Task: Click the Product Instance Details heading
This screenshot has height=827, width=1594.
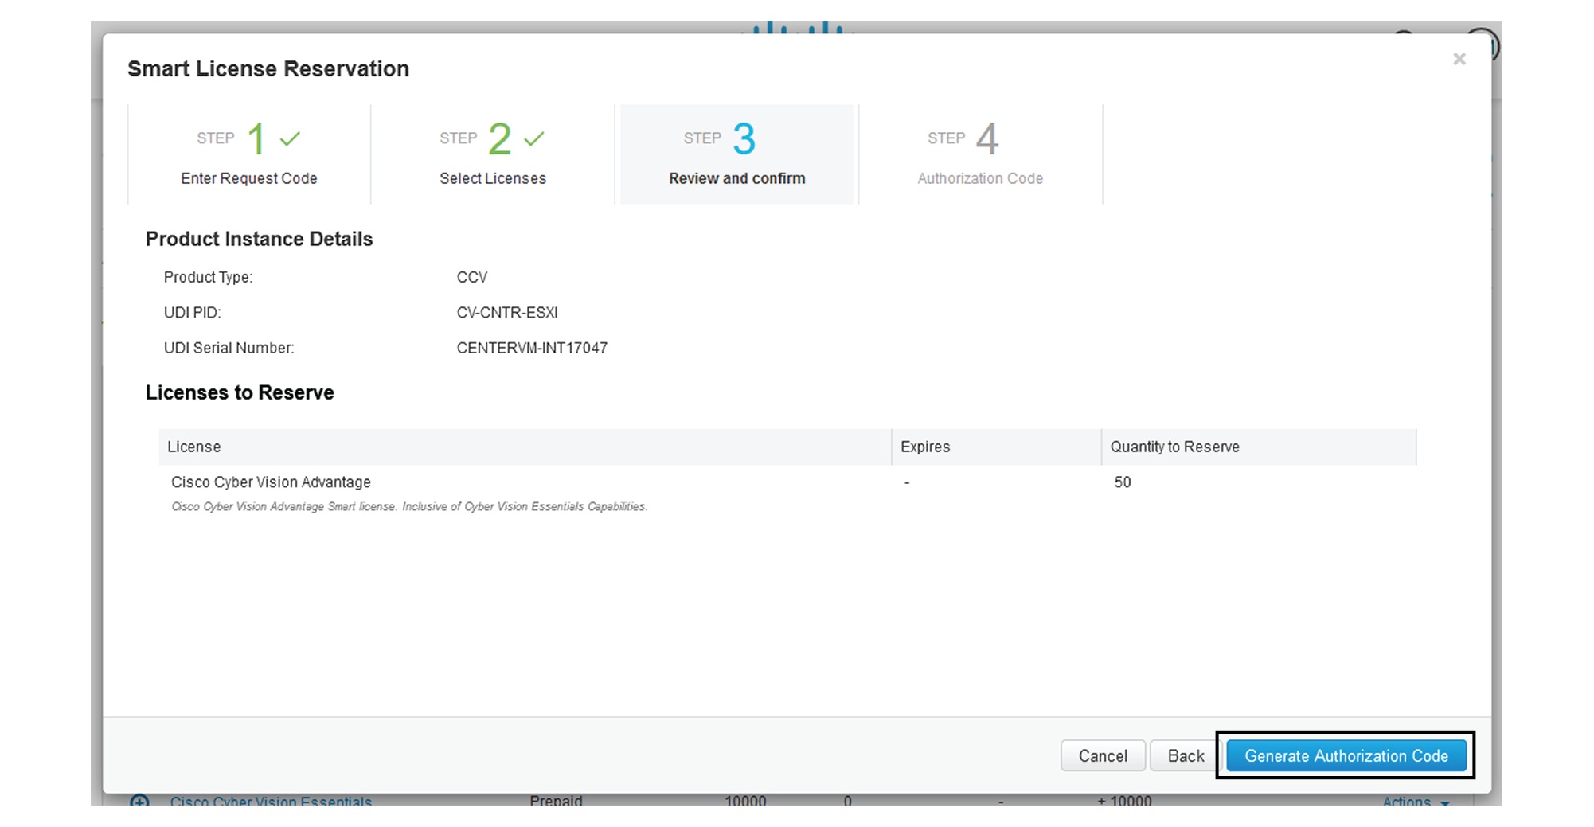Action: click(259, 239)
